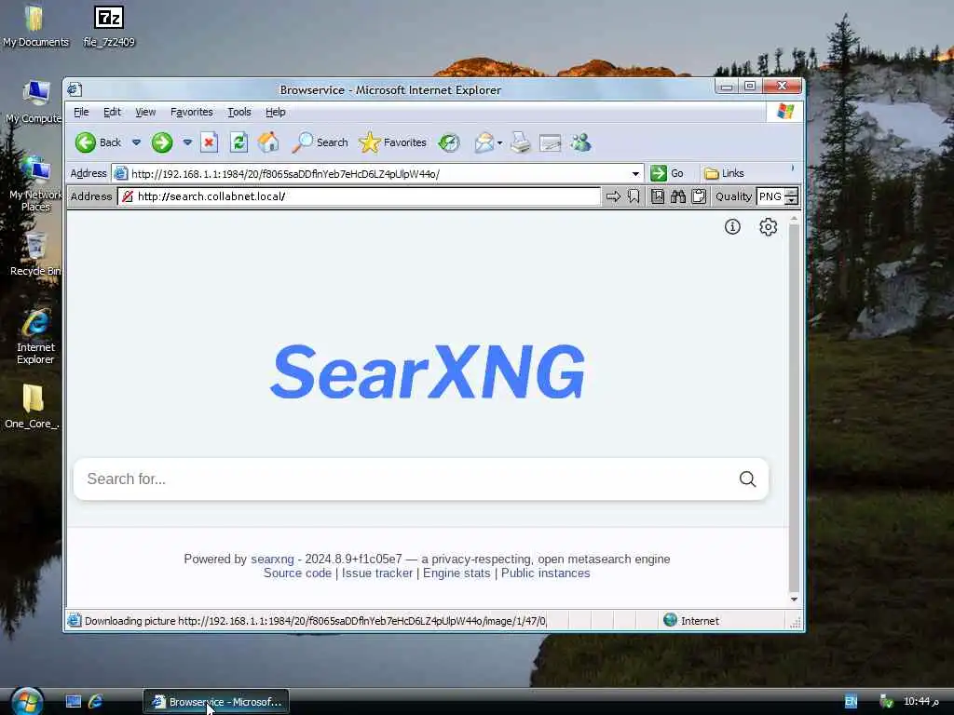Image resolution: width=954 pixels, height=715 pixels.
Task: Click the scrollbar up arrow
Action: 794,218
